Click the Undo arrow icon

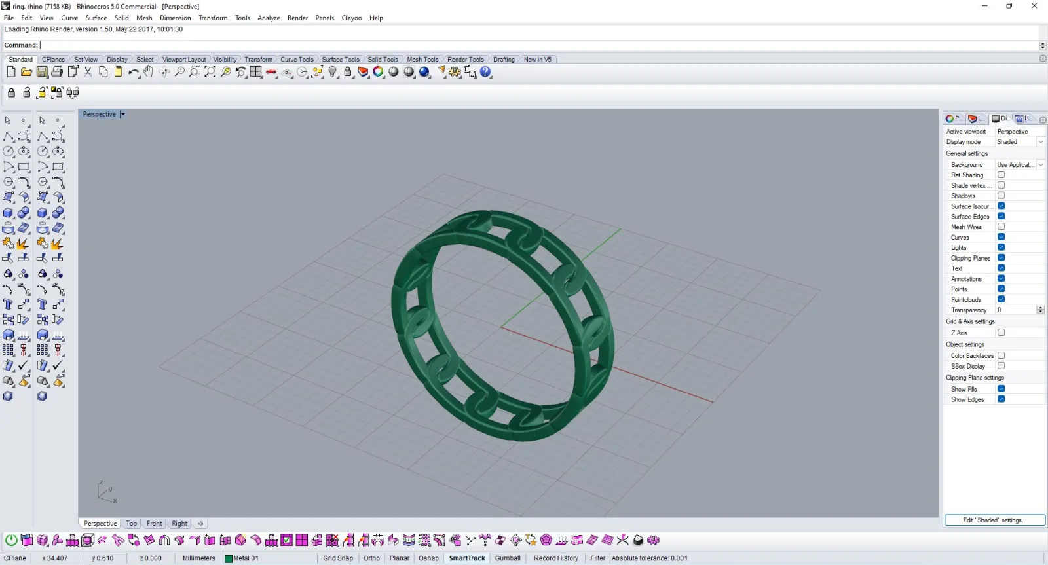134,72
